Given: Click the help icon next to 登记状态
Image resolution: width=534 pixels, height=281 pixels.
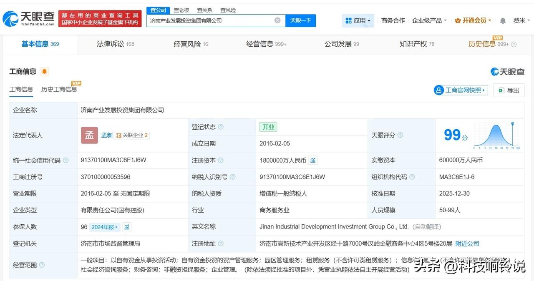Looking at the screenshot, I should [x=220, y=127].
